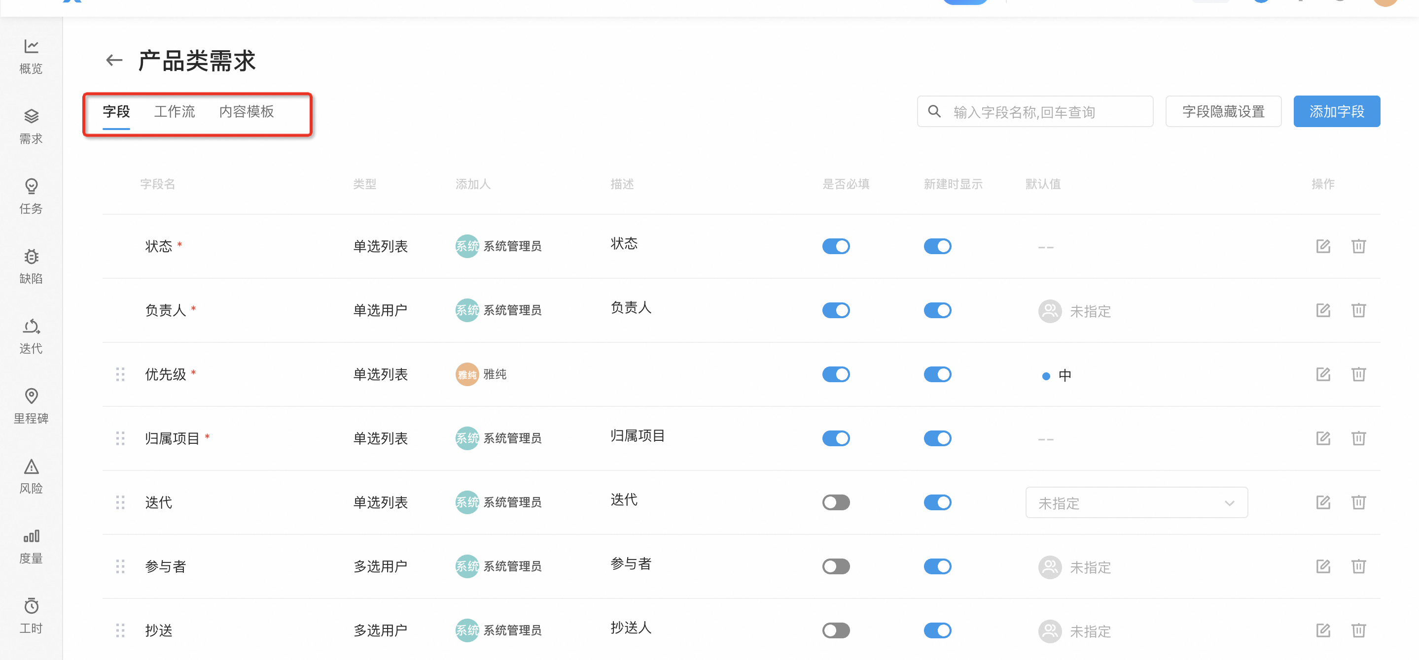Edit the 状态 field row
Viewport: 1419px width, 660px height.
(1323, 246)
